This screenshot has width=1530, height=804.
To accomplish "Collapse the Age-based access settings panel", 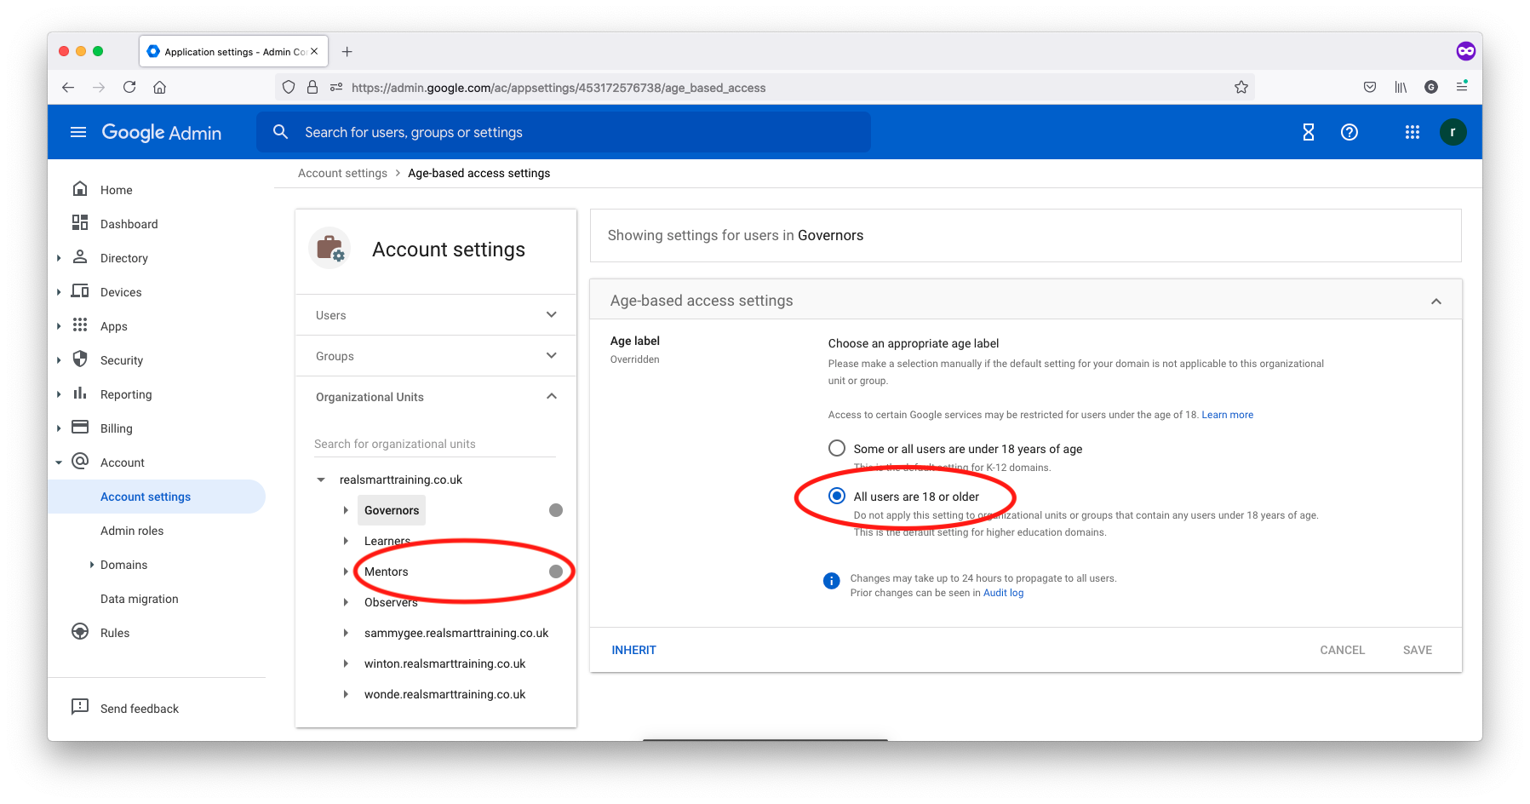I will (1436, 301).
